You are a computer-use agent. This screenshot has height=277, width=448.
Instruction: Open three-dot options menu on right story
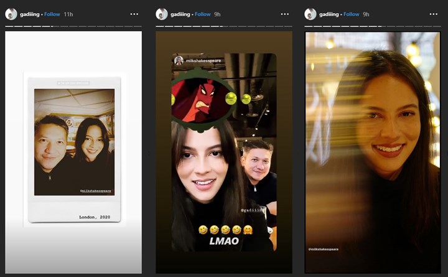point(434,14)
